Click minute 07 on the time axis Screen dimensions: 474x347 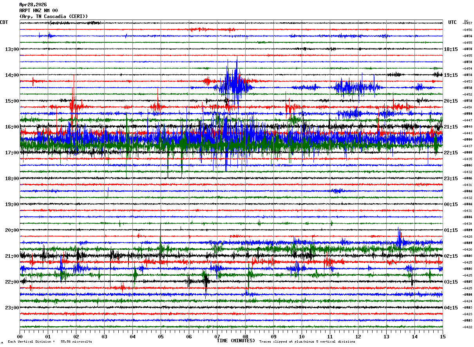[x=217, y=336]
